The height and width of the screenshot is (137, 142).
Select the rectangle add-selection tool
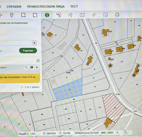(23, 15)
